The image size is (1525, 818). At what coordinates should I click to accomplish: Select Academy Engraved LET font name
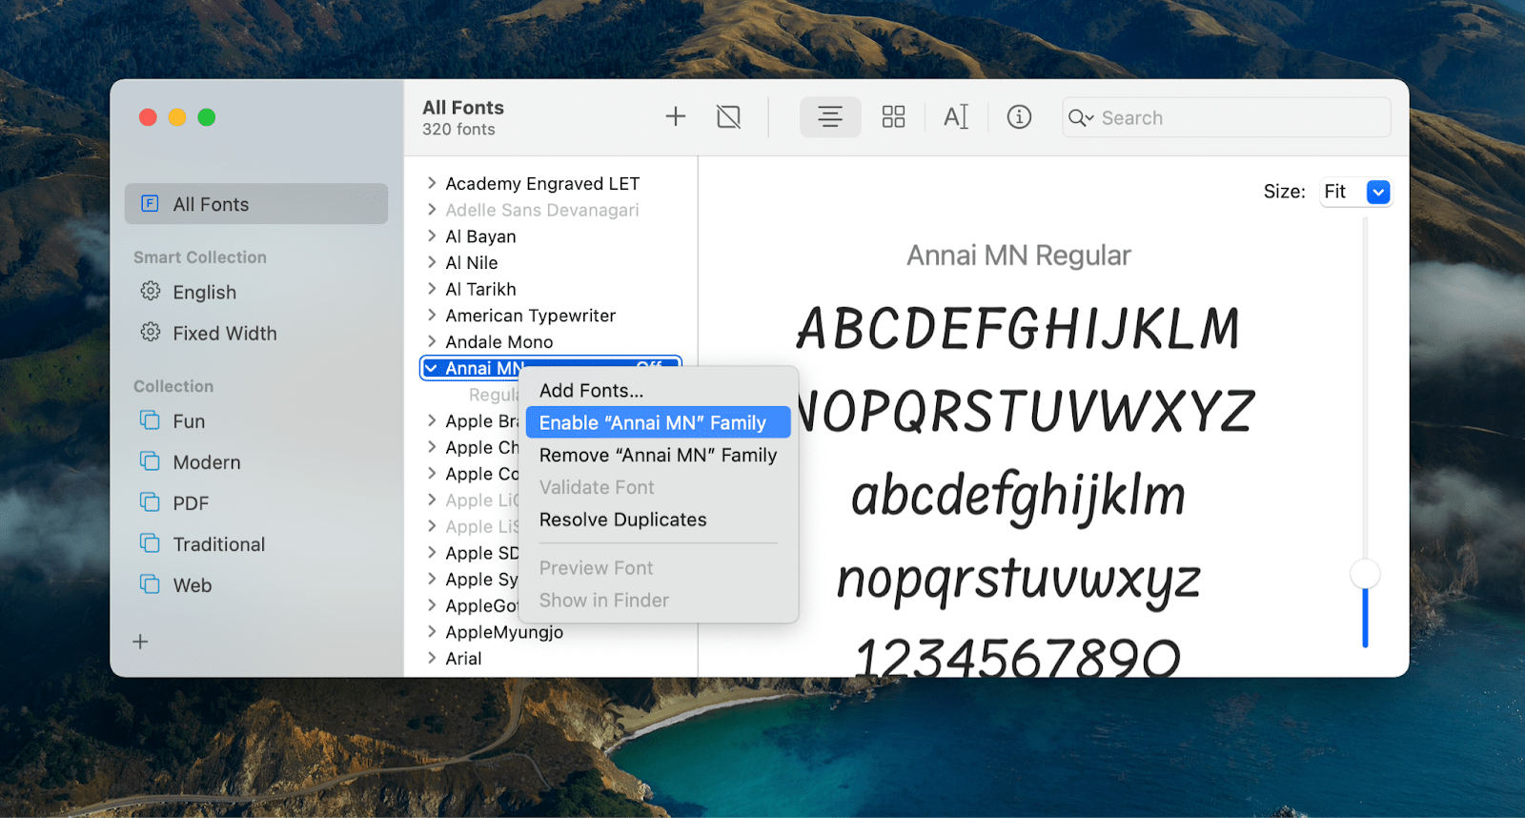click(542, 183)
